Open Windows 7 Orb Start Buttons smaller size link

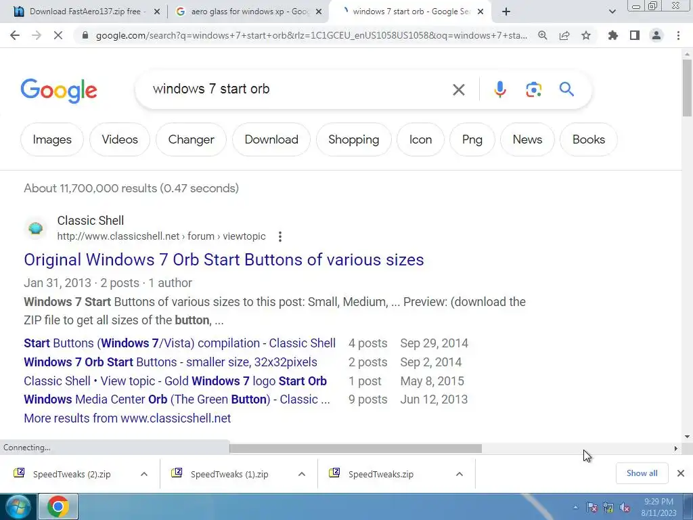[170, 362]
